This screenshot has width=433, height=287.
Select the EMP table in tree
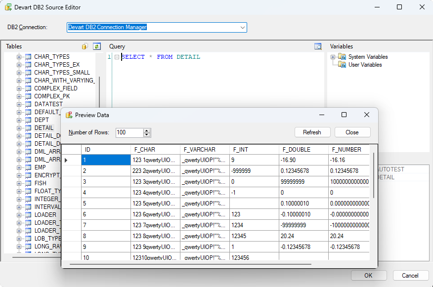coord(40,167)
